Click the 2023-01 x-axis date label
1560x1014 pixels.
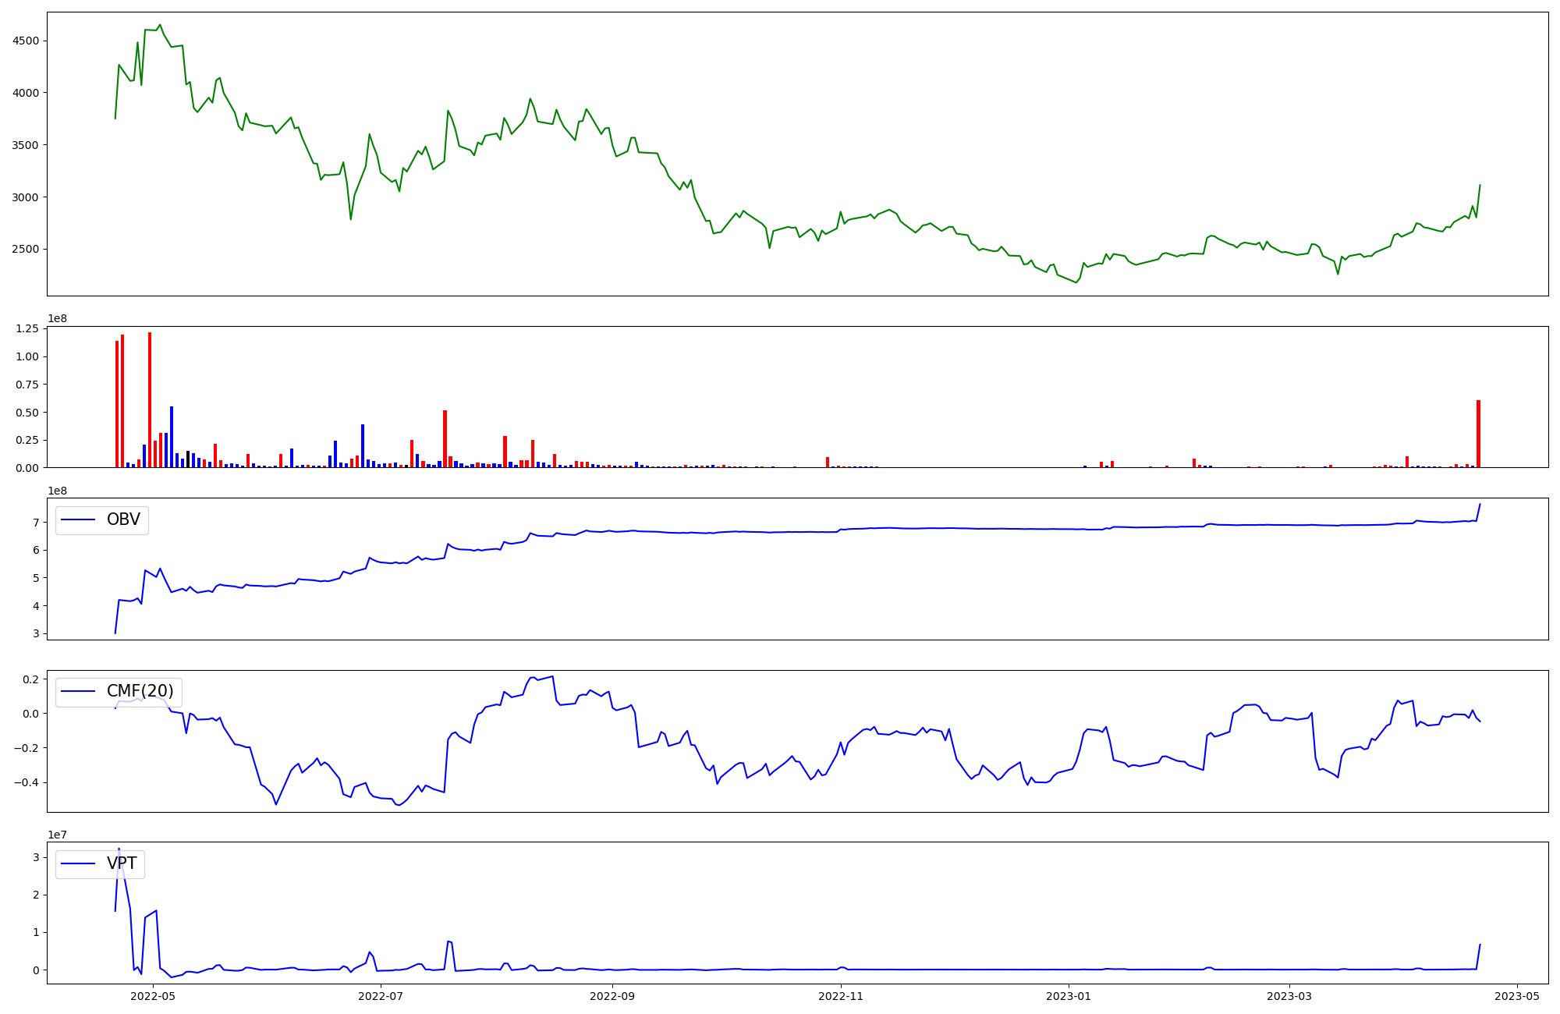1068,996
